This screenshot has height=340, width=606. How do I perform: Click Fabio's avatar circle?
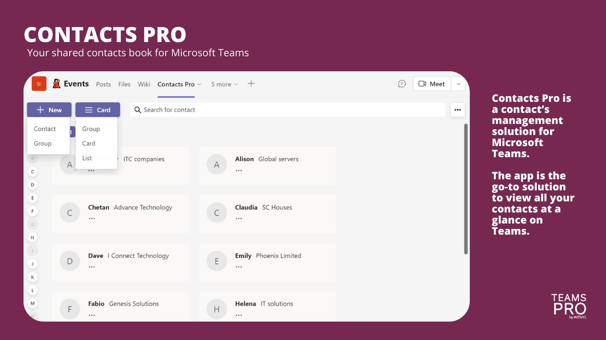point(70,309)
